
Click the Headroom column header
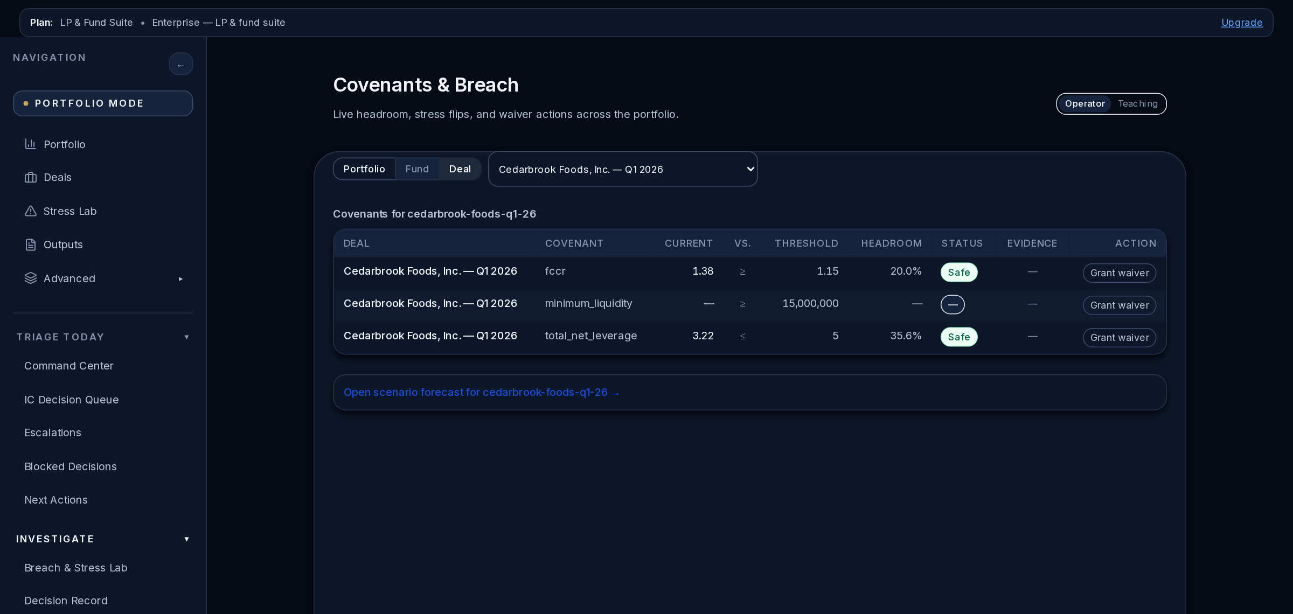[x=891, y=243]
